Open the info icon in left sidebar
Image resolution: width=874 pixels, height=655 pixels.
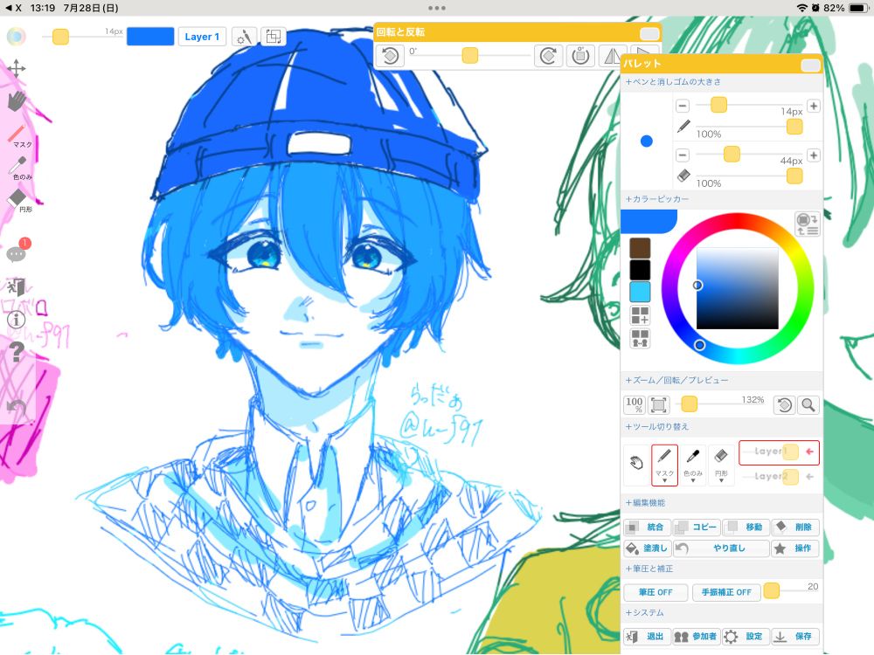16,319
